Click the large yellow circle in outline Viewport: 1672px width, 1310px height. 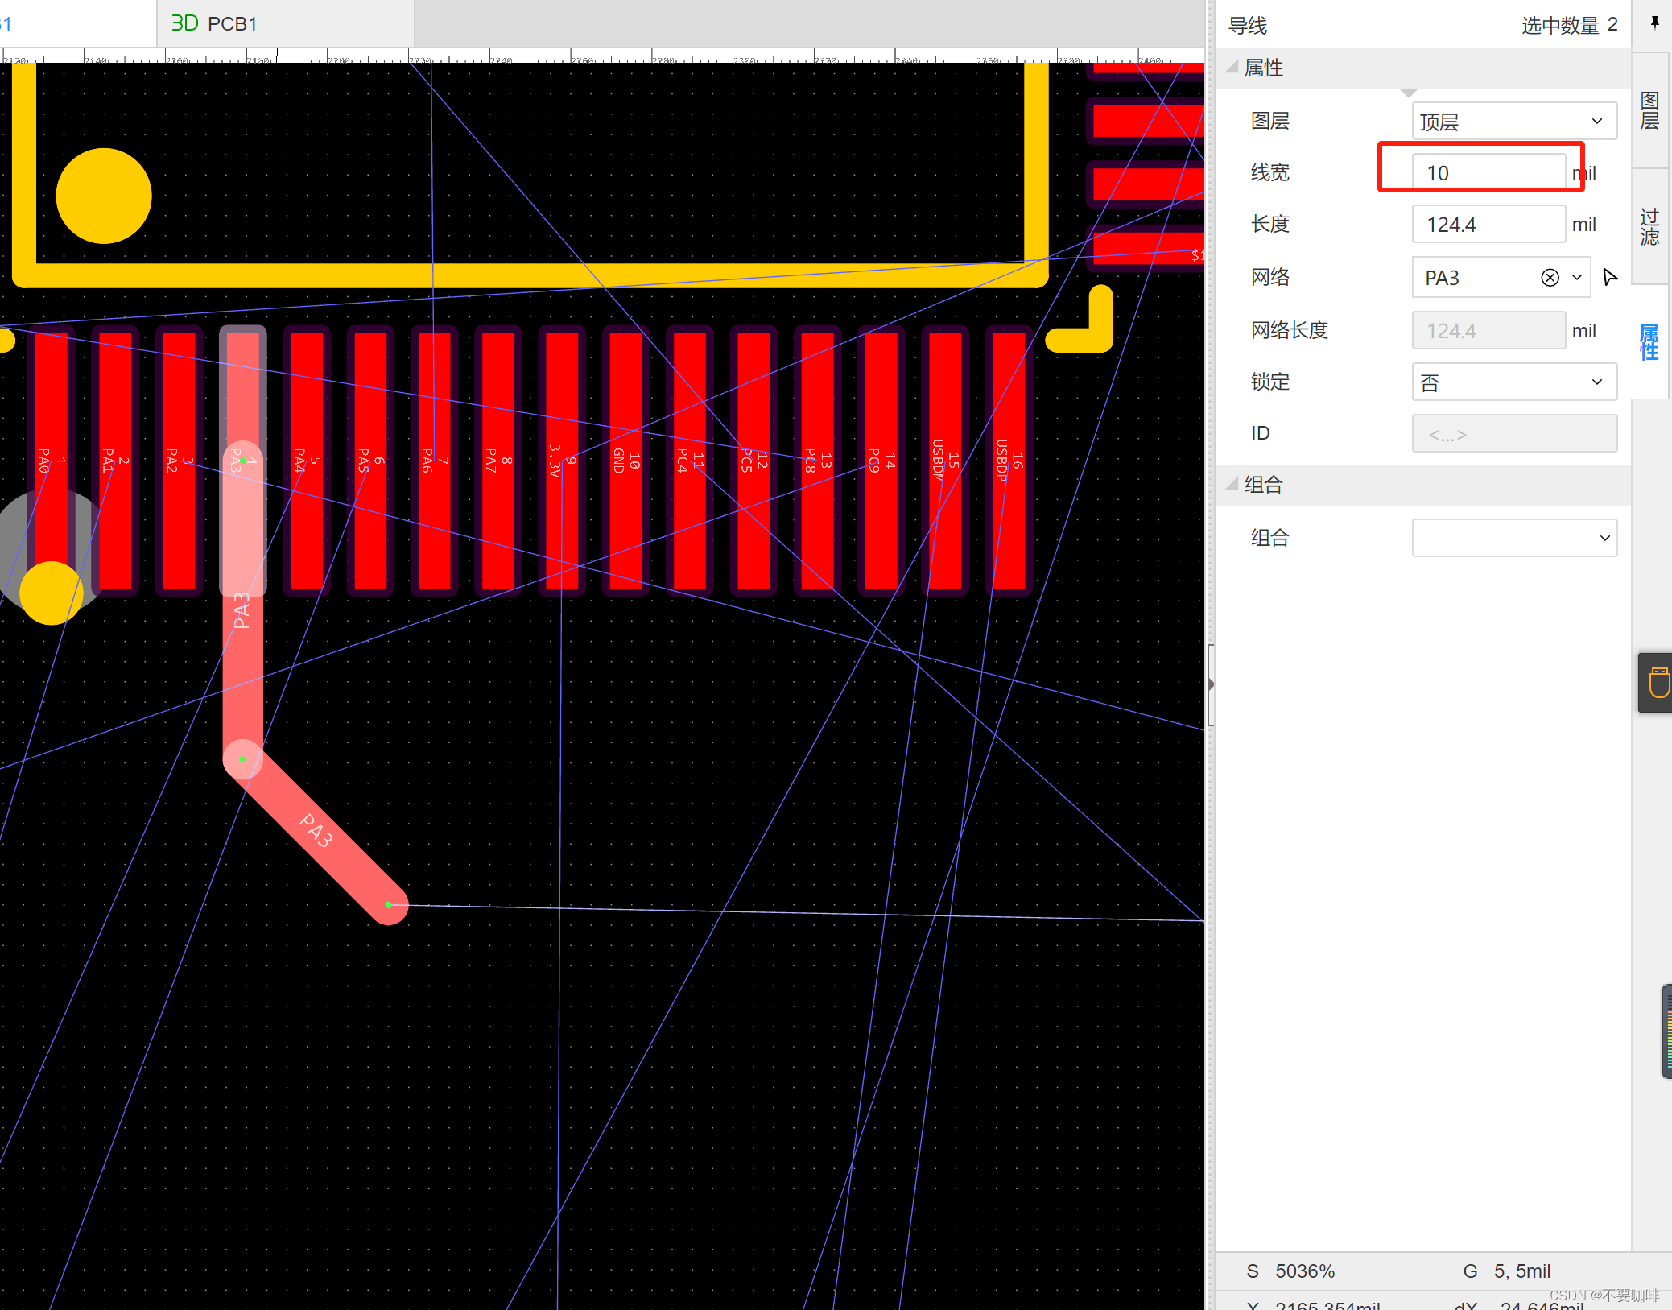coord(104,196)
